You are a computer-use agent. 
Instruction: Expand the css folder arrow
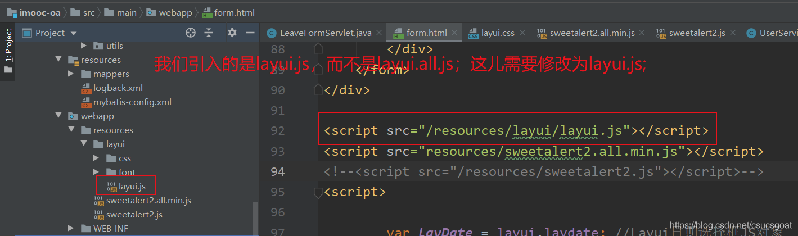(x=96, y=158)
